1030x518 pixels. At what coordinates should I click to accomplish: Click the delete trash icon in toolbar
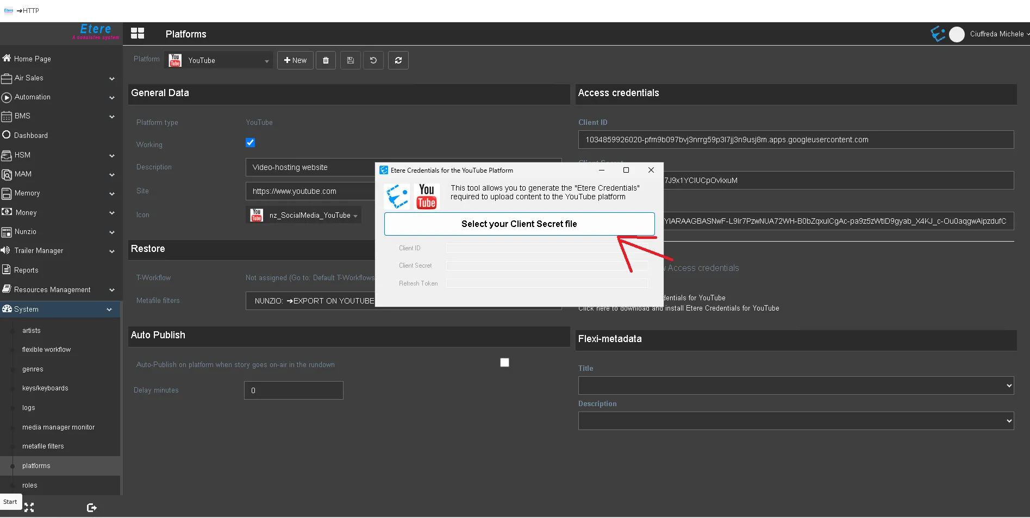click(326, 60)
